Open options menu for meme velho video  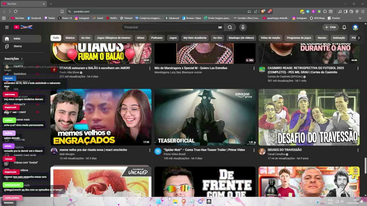pos(150,150)
